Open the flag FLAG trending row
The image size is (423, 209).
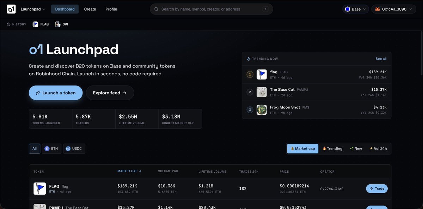coord(317,74)
